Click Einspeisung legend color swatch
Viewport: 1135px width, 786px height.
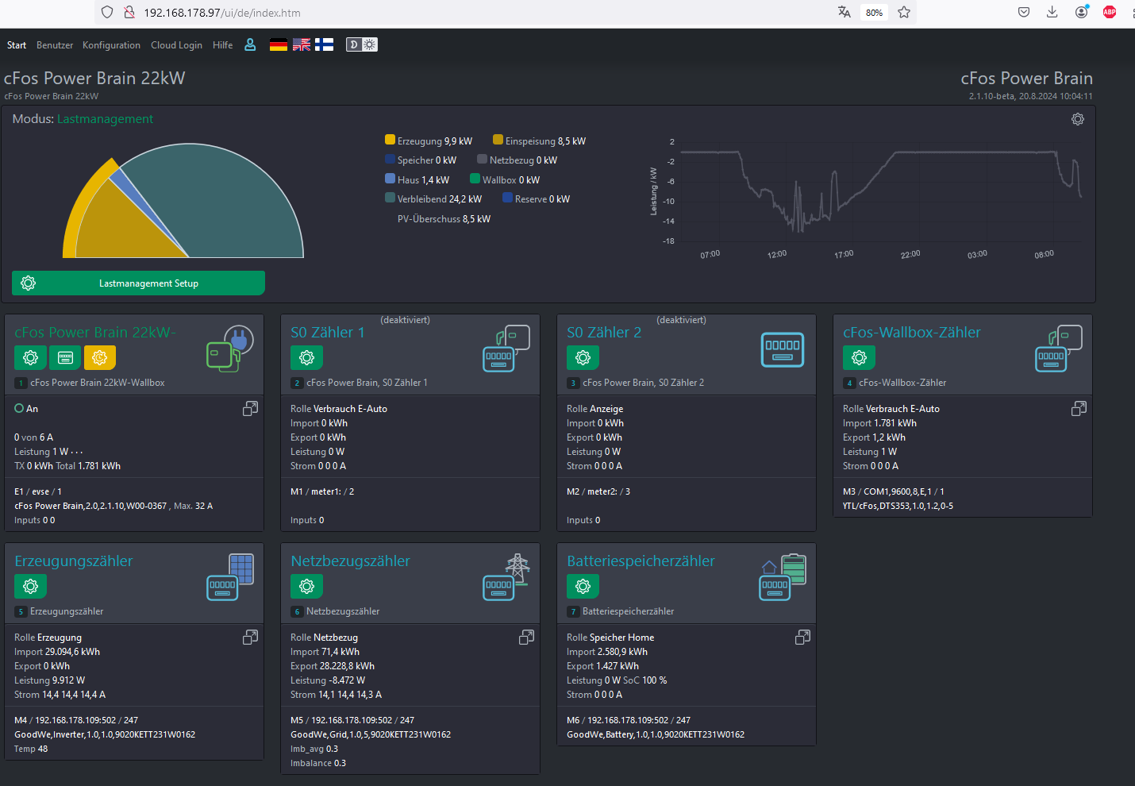[x=498, y=140]
